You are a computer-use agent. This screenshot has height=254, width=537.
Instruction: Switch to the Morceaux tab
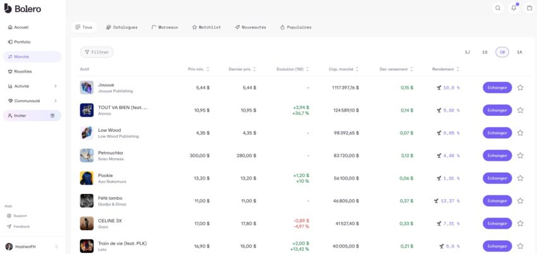(165, 27)
